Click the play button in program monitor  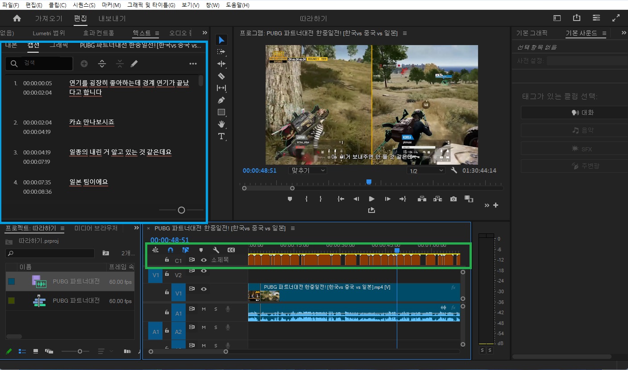371,199
